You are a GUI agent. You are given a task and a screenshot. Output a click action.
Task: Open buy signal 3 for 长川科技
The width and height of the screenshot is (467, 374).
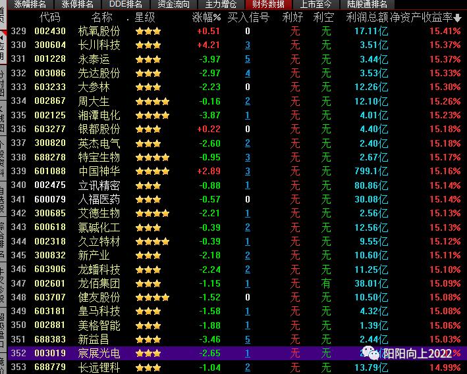248,45
